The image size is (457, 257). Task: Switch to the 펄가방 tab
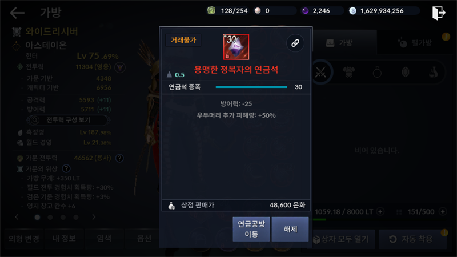pyautogui.click(x=416, y=42)
